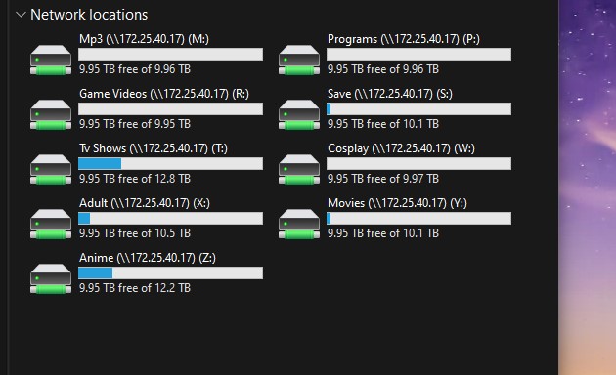Select the Mp3 (M:) network drive icon
Viewport: 616px width, 375px height.
pos(51,60)
